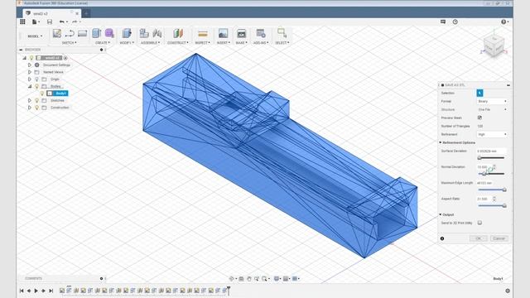Activate root component radio button
530x298 pixels.
(x=65, y=58)
